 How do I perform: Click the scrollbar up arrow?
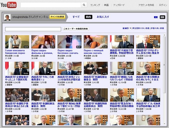point(164,35)
